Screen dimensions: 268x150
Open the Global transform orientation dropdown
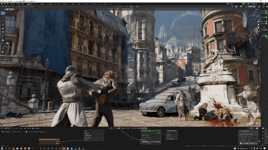tap(121, 6)
